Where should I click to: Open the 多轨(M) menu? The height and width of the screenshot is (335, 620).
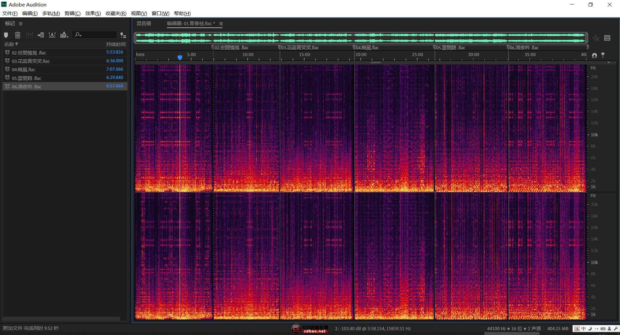(x=51, y=14)
